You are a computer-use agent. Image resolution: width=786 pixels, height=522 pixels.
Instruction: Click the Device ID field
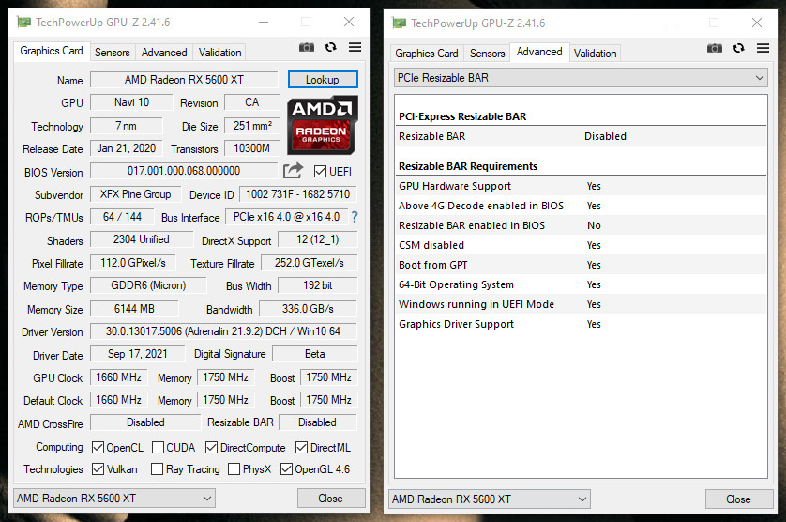point(297,194)
